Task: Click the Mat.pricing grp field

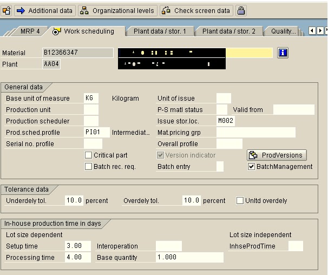Action: click(x=256, y=132)
